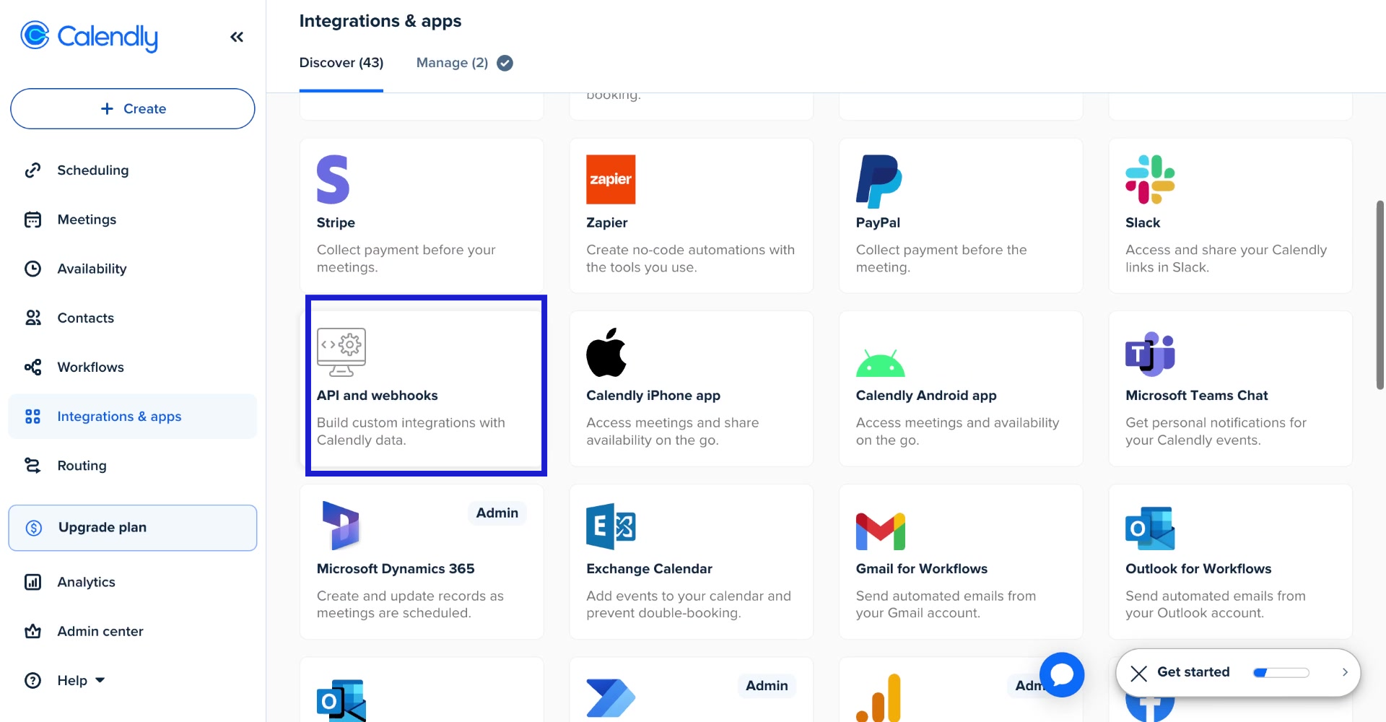The image size is (1386, 722).
Task: Click the Get started progress bar
Action: click(x=1281, y=673)
